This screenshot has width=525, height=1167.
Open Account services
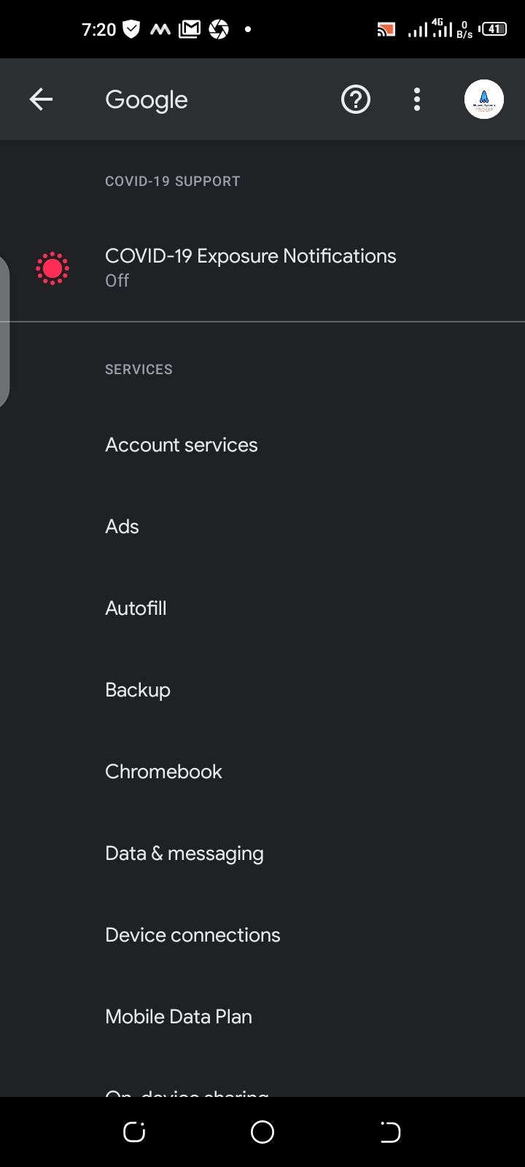[x=182, y=445]
